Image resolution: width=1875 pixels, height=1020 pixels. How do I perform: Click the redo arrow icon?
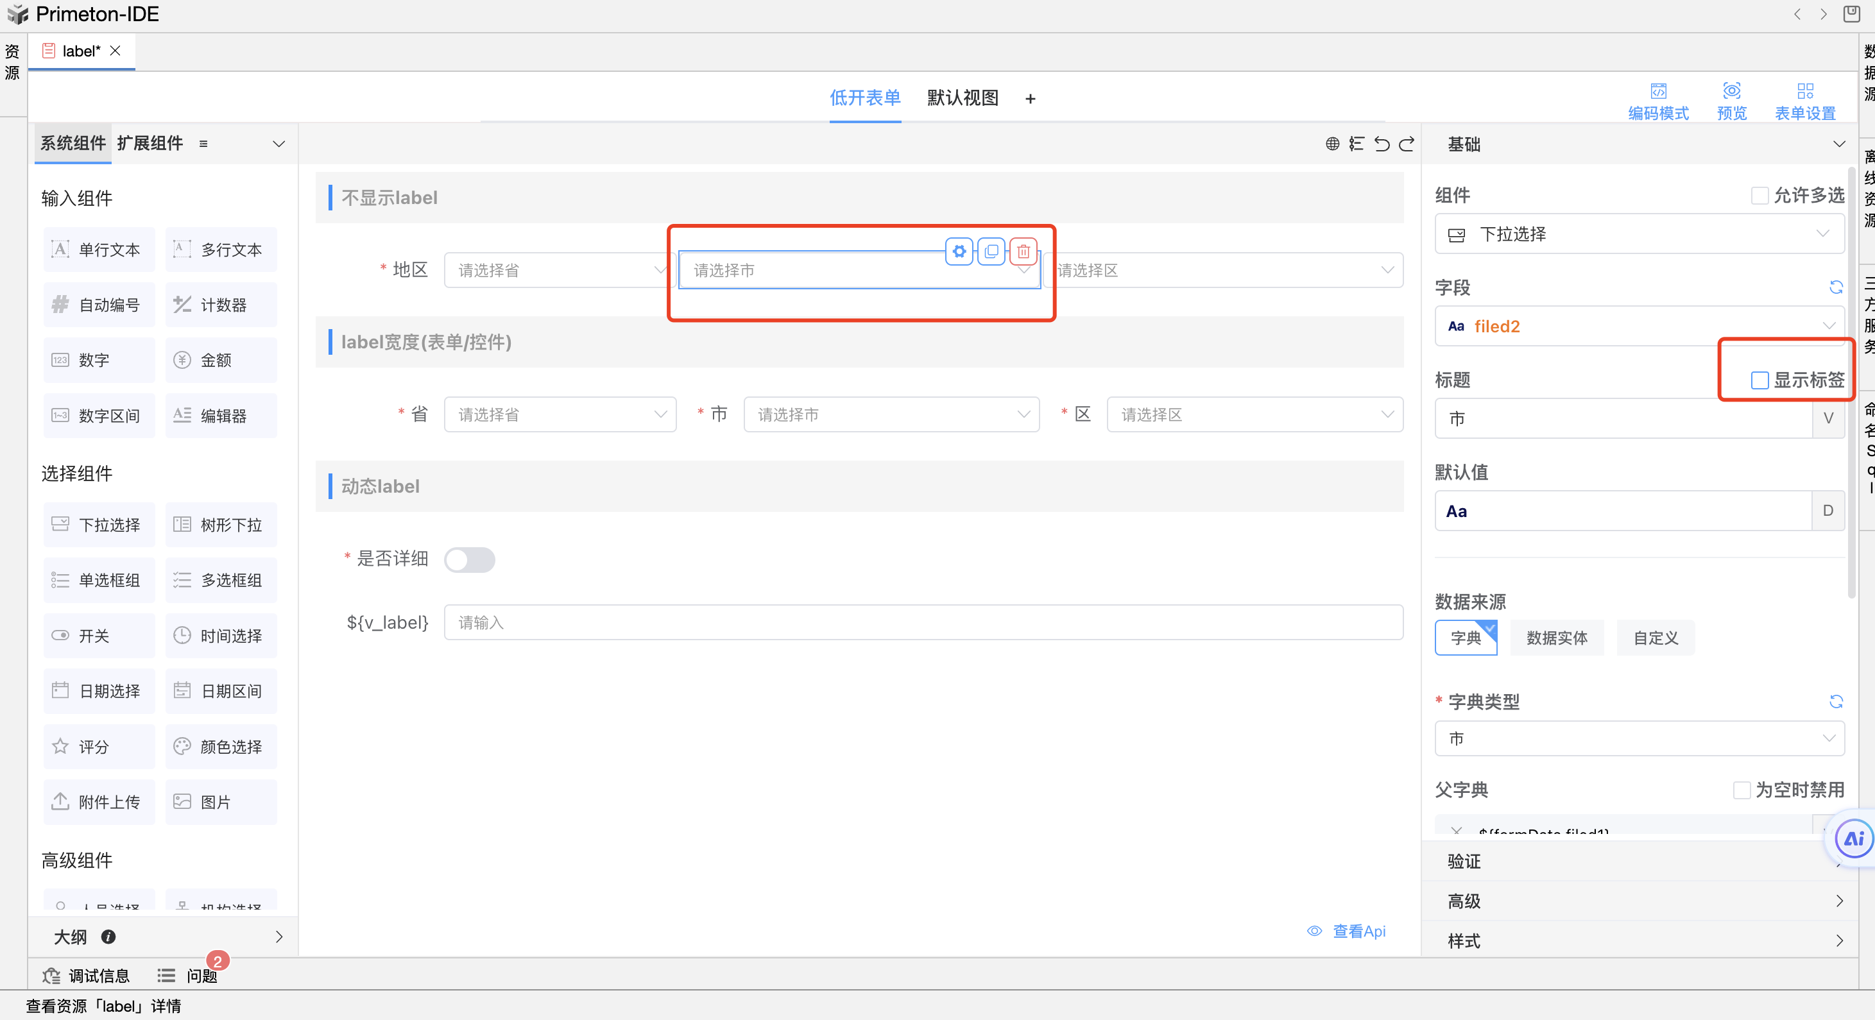click(1407, 144)
